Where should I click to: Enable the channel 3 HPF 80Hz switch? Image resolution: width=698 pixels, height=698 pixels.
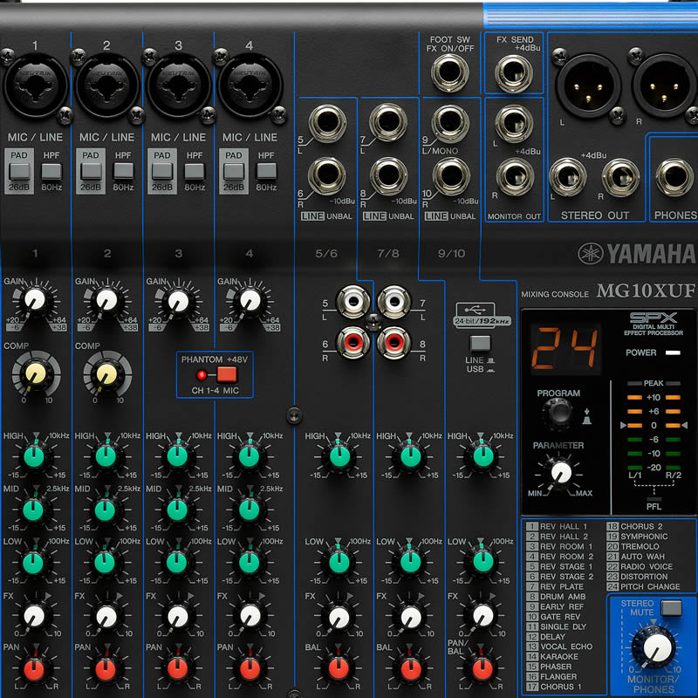pyautogui.click(x=195, y=171)
